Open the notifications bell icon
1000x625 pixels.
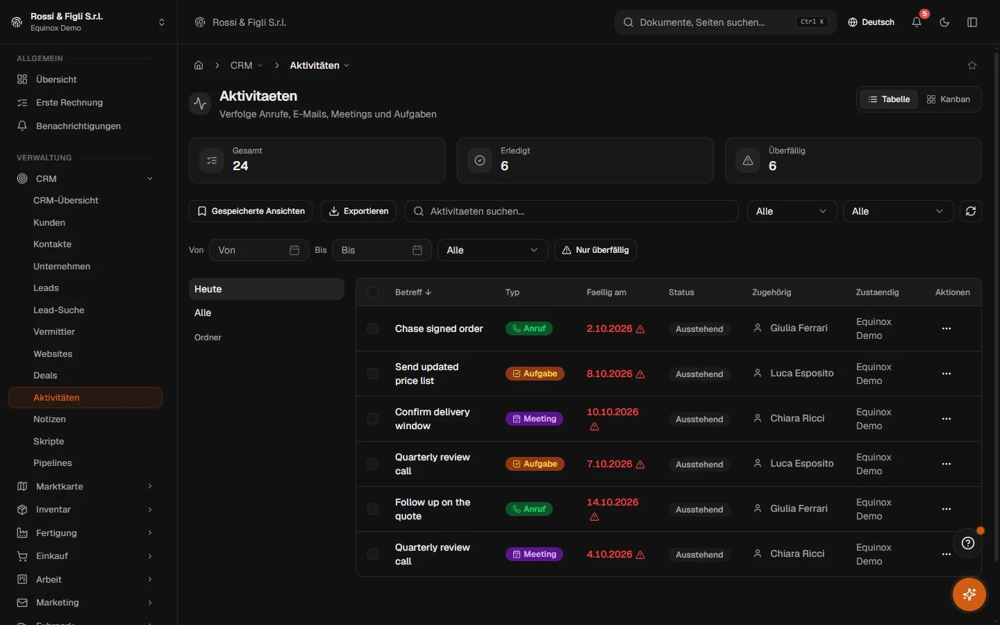point(917,22)
